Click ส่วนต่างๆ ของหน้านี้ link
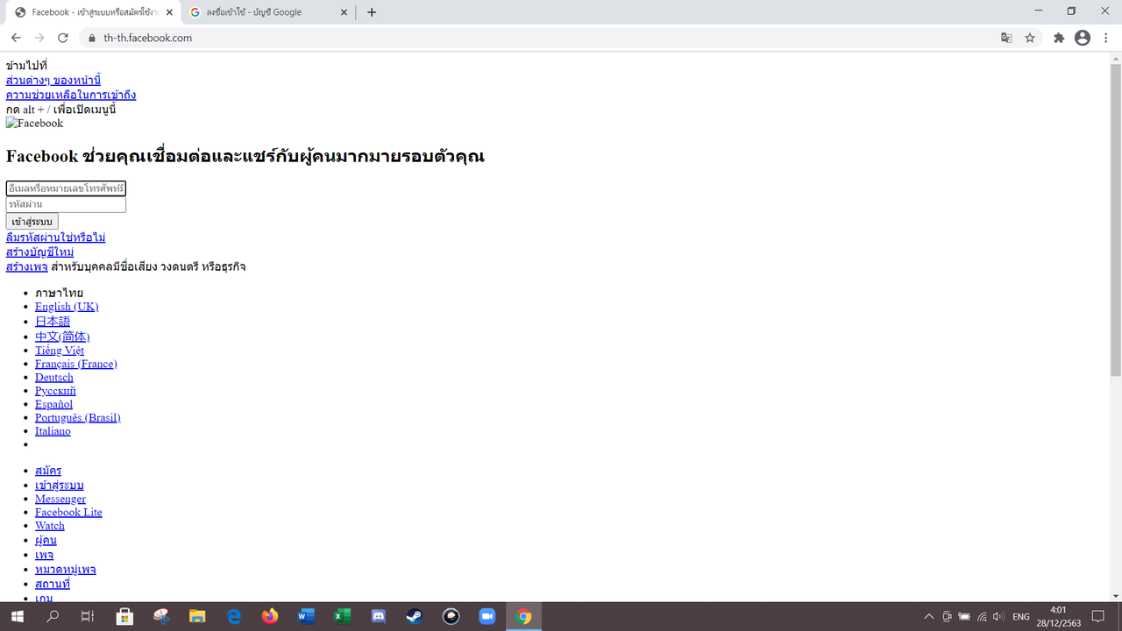Viewport: 1122px width, 631px height. click(53, 80)
